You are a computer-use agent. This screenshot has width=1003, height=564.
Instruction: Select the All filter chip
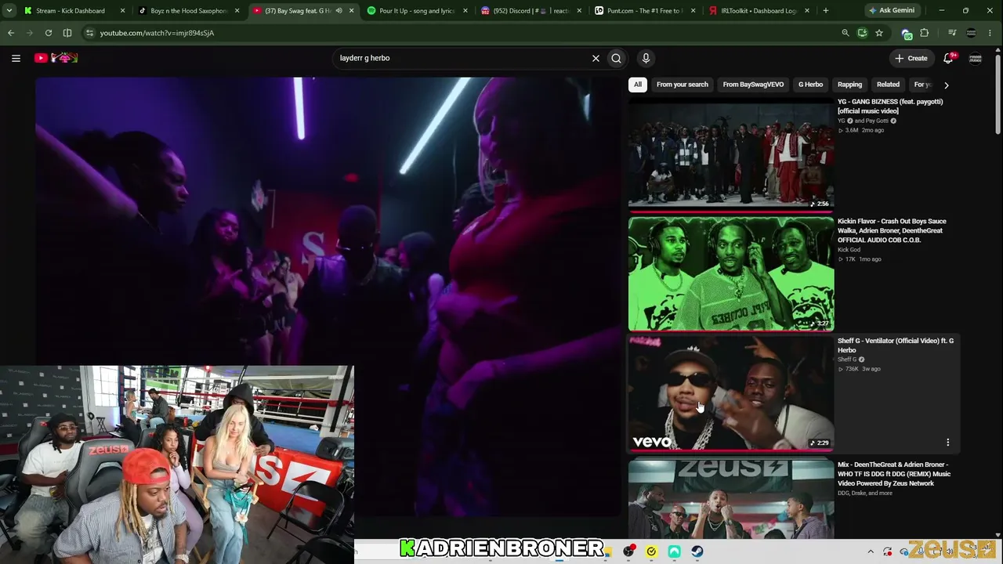pyautogui.click(x=638, y=85)
